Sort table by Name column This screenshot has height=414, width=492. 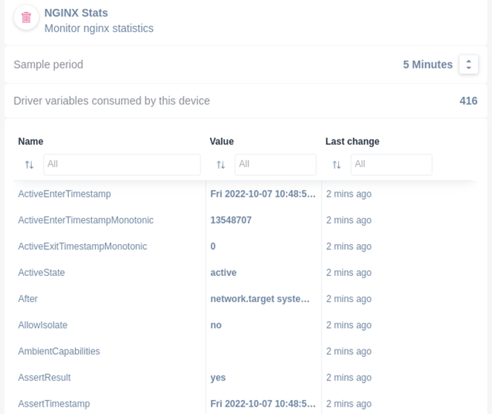[x=29, y=165]
